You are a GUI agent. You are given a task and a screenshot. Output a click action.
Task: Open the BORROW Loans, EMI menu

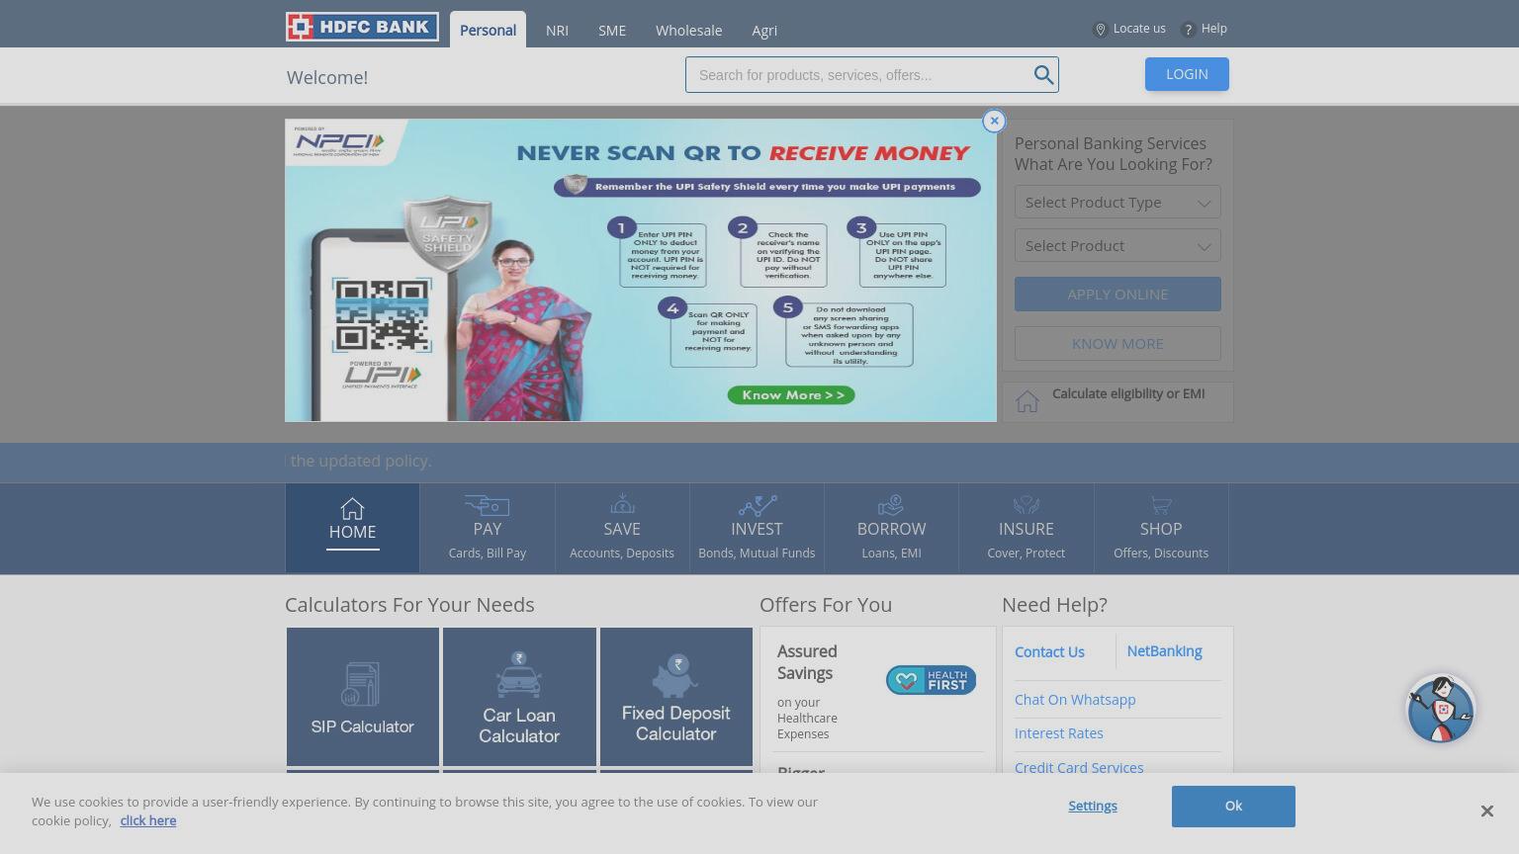point(891,528)
